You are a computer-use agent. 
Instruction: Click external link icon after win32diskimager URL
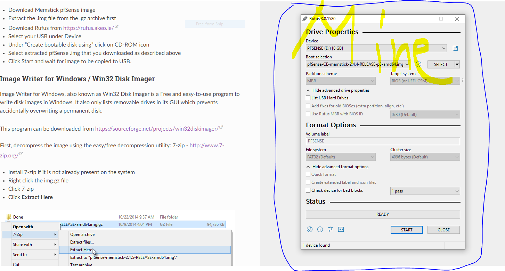tap(221, 128)
